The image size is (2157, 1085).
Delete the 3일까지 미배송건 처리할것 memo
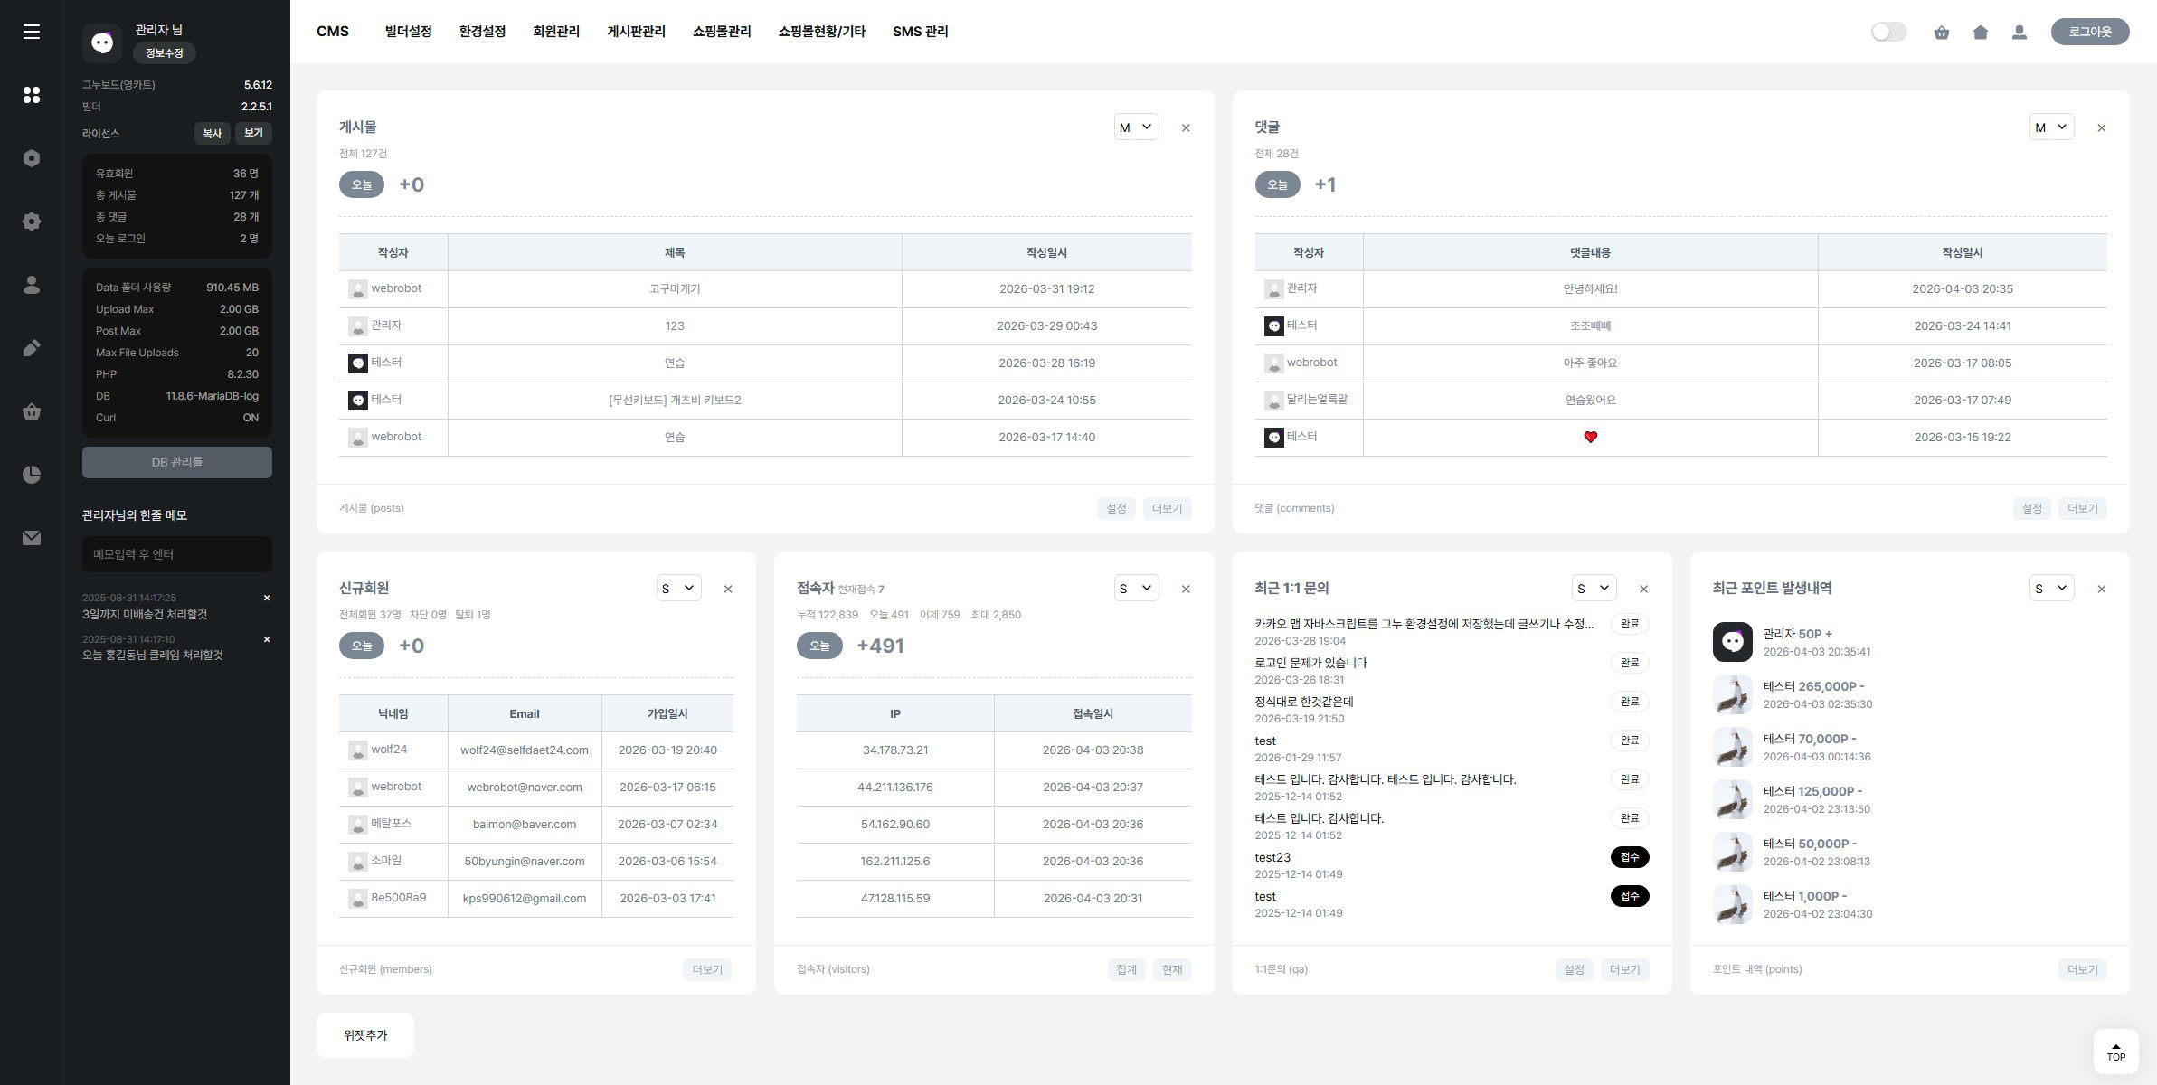267,598
